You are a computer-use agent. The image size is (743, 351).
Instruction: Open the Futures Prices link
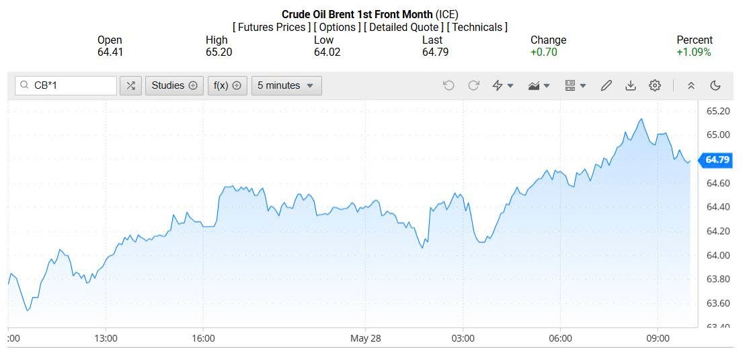pos(272,27)
